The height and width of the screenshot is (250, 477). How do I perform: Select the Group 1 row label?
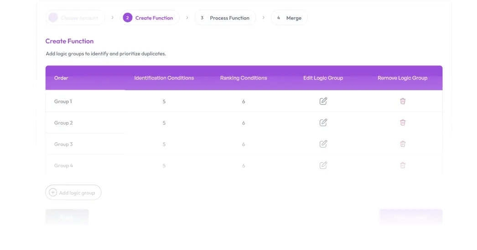(x=63, y=101)
